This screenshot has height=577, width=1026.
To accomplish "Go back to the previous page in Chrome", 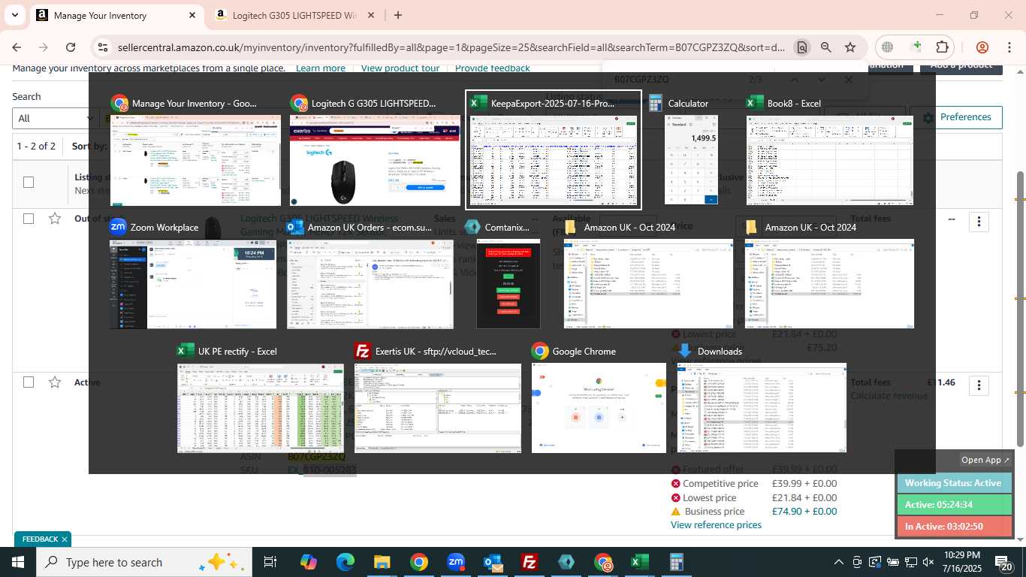I will point(17,47).
